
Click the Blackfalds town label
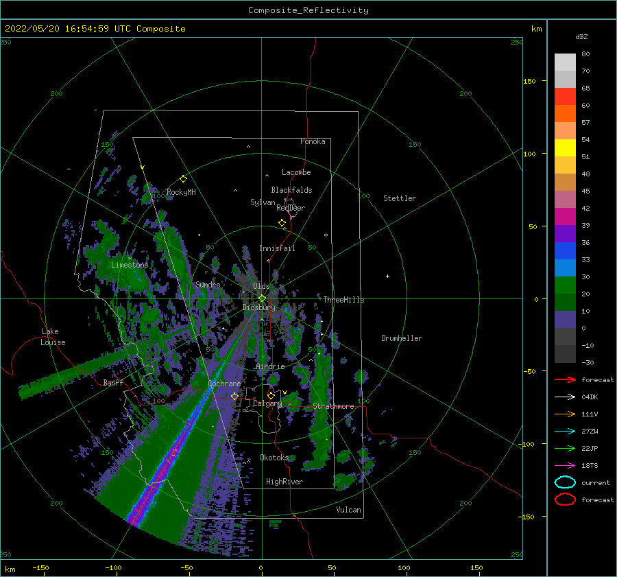click(291, 190)
